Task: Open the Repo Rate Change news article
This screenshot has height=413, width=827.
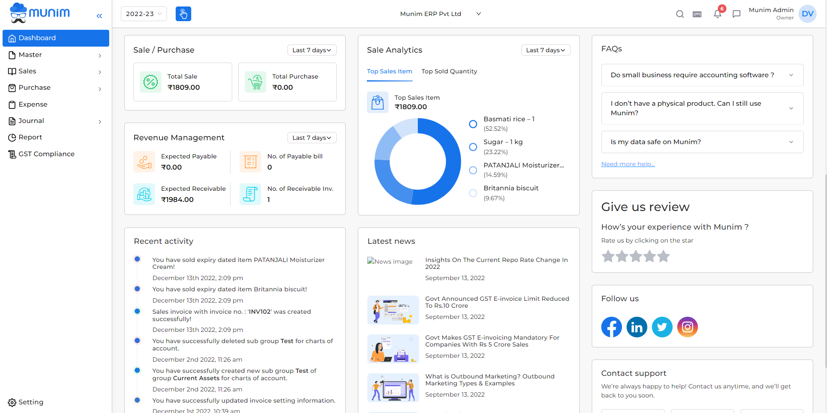Action: pos(496,263)
